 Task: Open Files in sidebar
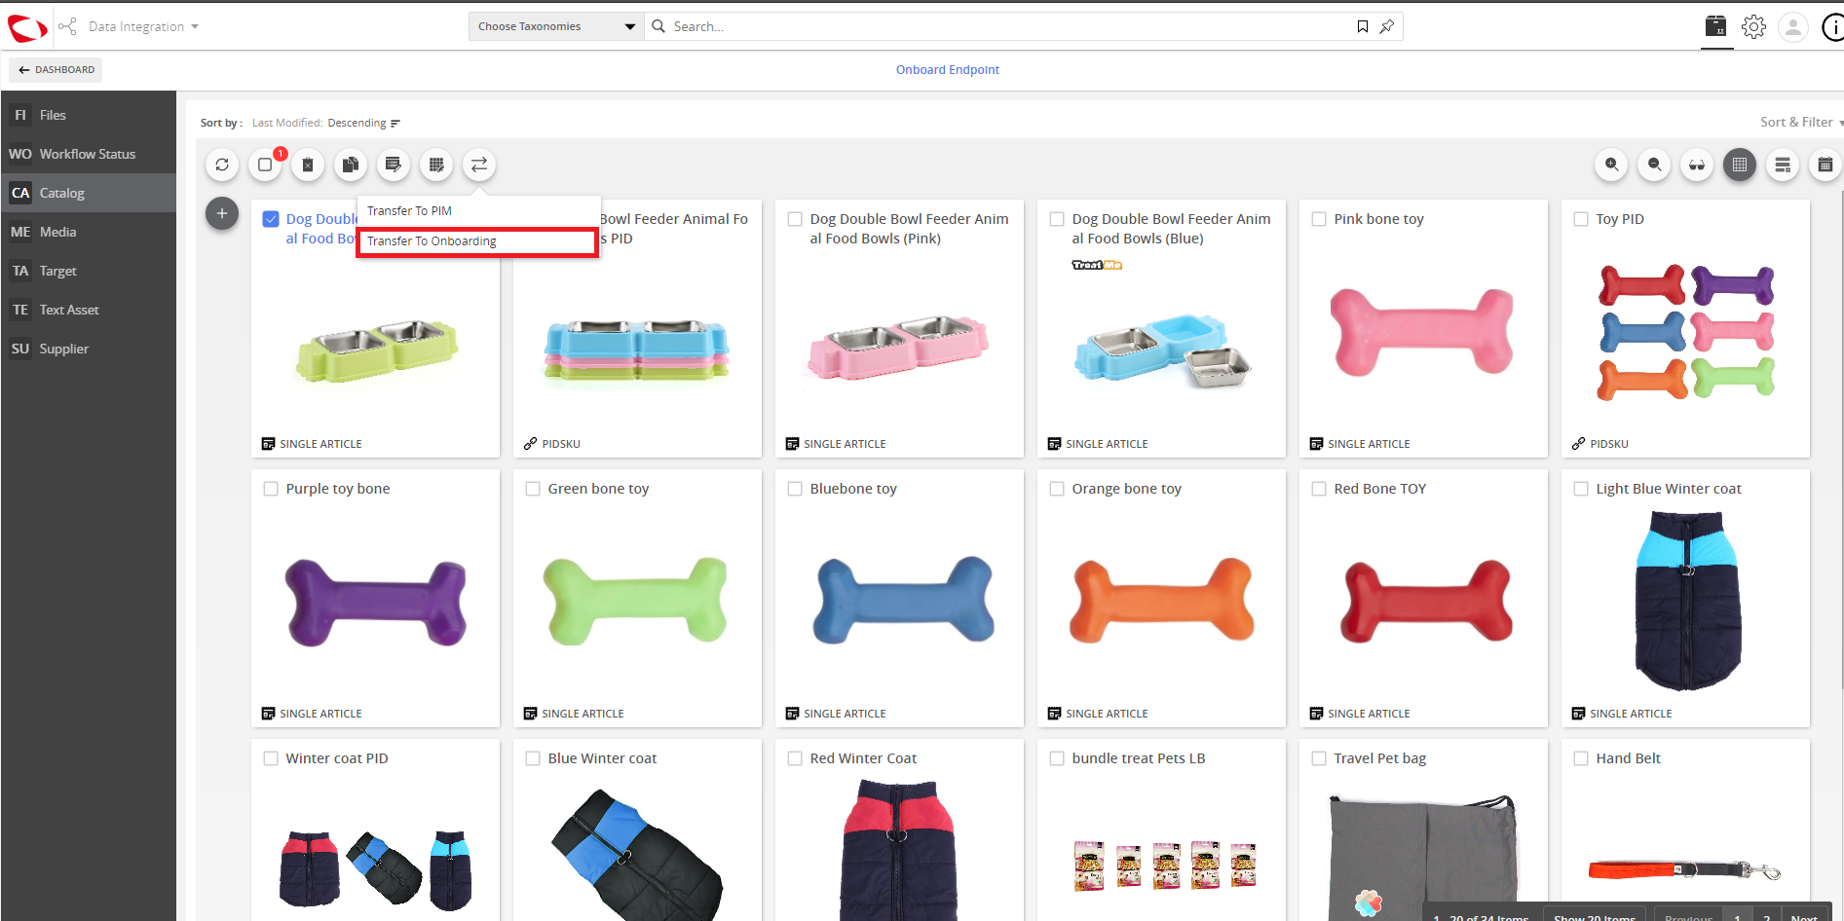[x=88, y=115]
